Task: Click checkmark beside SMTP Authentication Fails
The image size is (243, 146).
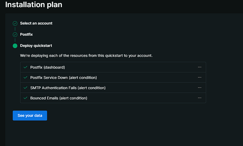Action: tap(25, 88)
